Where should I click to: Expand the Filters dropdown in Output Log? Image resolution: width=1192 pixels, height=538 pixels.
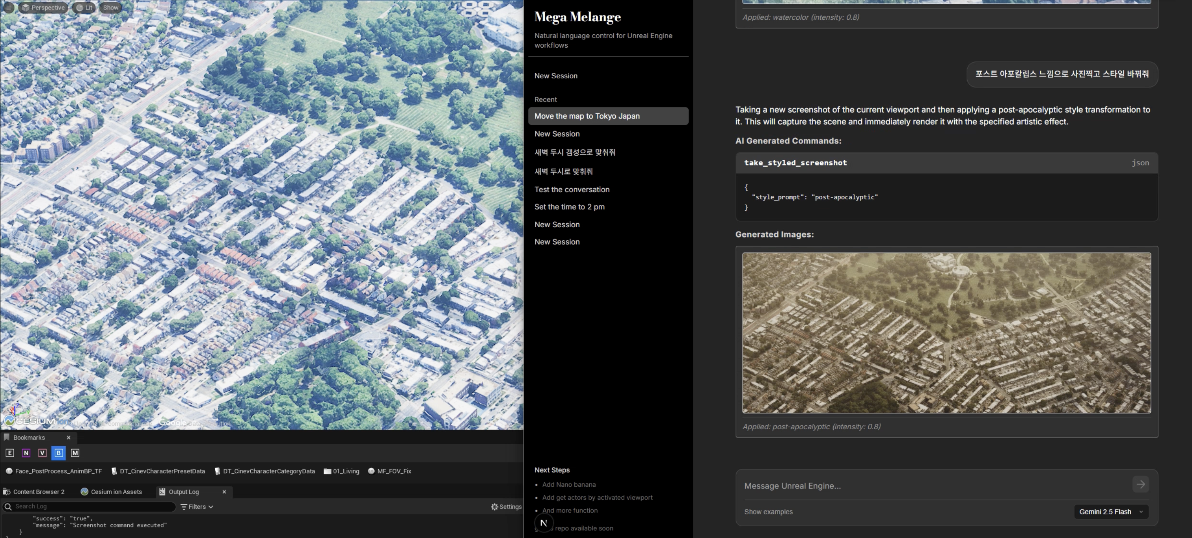(196, 506)
